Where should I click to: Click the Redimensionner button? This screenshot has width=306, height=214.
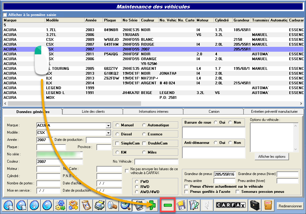click(290, 206)
